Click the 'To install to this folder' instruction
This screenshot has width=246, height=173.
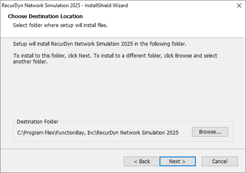click(x=115, y=56)
